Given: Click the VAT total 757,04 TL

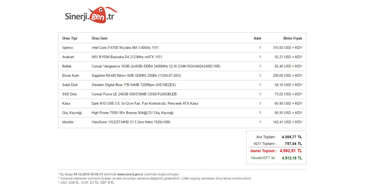Looking at the screenshot, I should 294,144.
